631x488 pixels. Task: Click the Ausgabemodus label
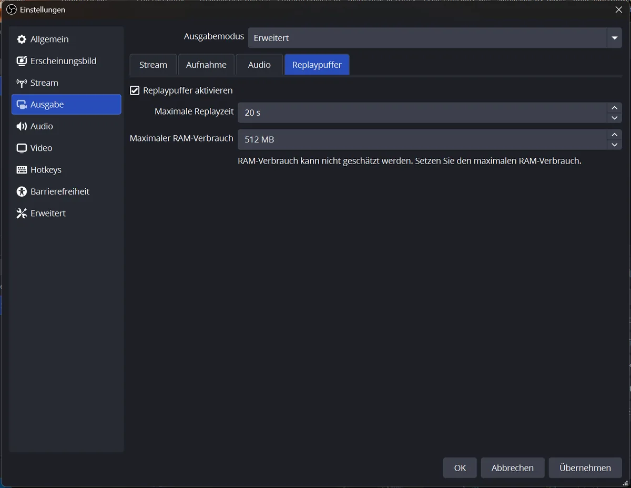click(214, 36)
